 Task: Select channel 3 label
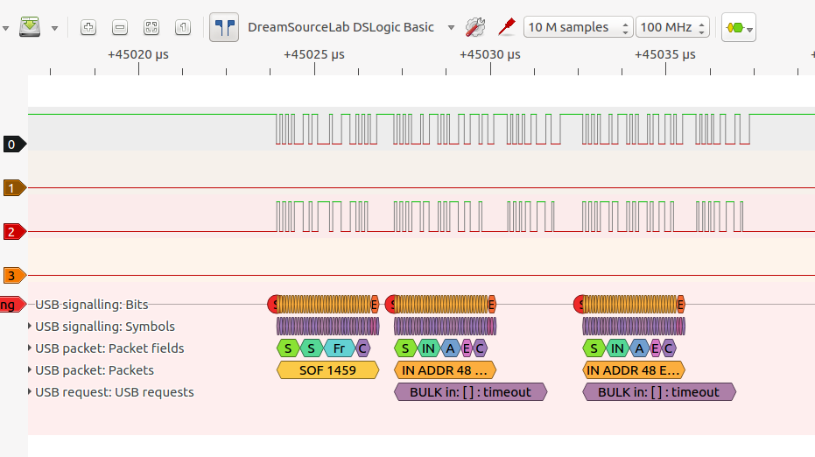[15, 275]
